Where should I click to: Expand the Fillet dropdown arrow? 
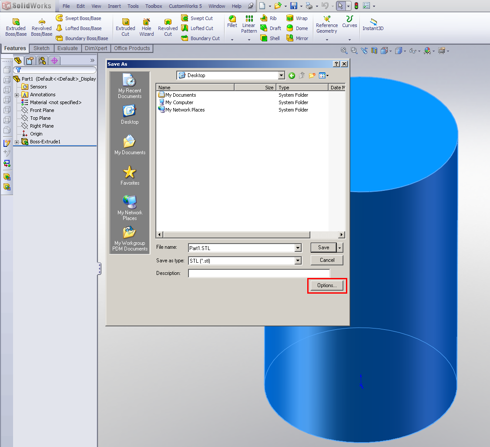pyautogui.click(x=232, y=40)
